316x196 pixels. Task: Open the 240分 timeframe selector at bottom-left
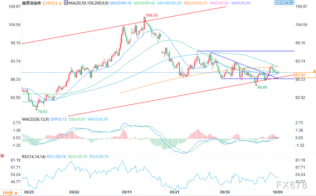[10, 193]
